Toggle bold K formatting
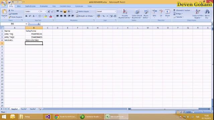 pyautogui.click(x=26, y=16)
